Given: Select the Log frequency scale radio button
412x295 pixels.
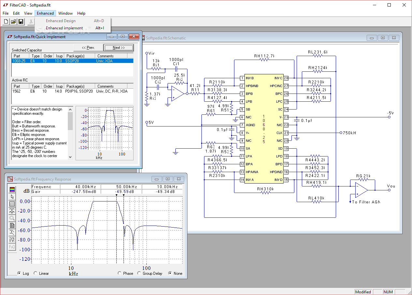Looking at the screenshot, I should point(19,273).
